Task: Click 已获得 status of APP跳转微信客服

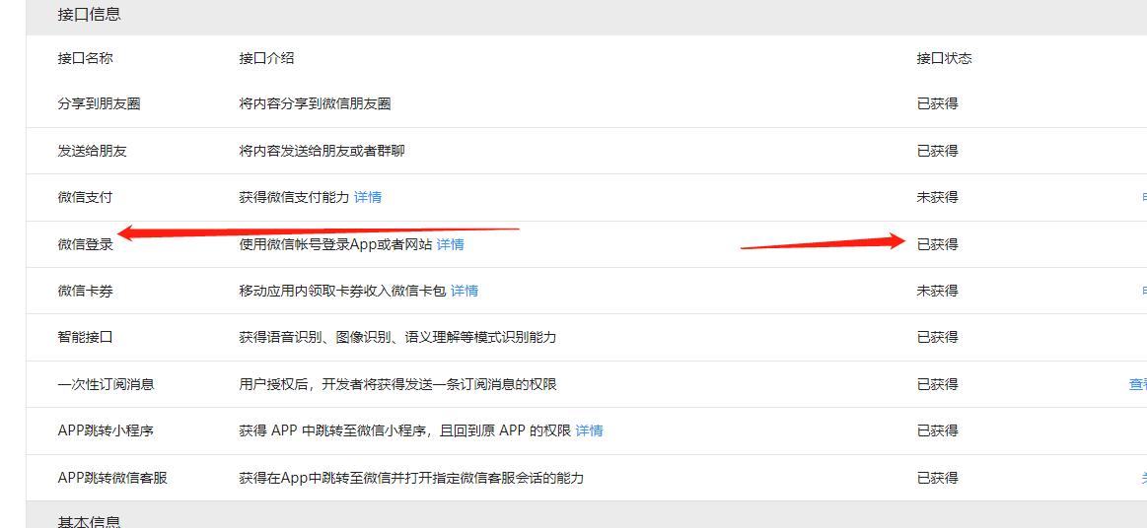Action: tap(937, 479)
